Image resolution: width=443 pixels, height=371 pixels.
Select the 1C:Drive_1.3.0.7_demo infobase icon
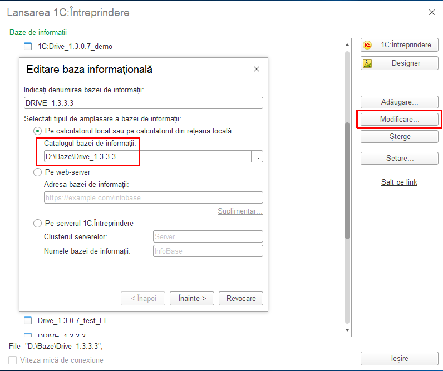(x=28, y=46)
